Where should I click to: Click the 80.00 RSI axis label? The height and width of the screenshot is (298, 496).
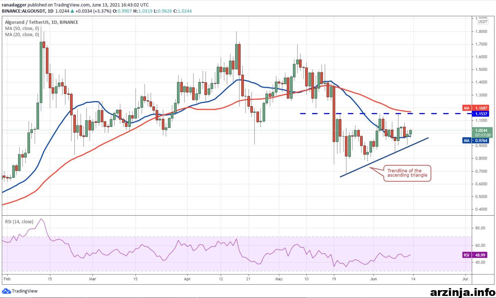(x=480, y=228)
